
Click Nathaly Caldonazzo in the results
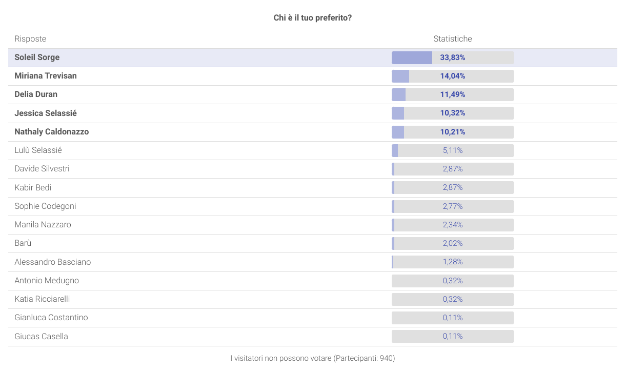[51, 132]
